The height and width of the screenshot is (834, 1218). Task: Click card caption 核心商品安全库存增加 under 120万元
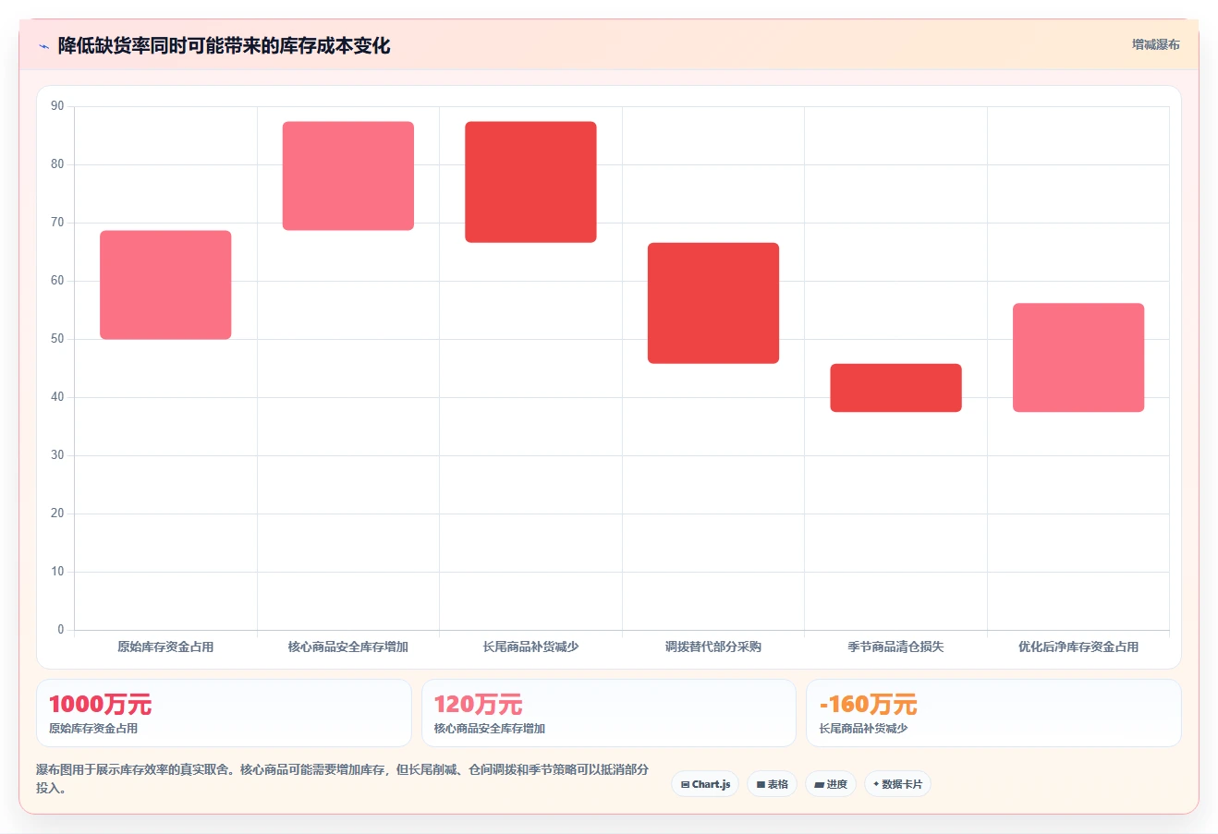[x=490, y=729]
